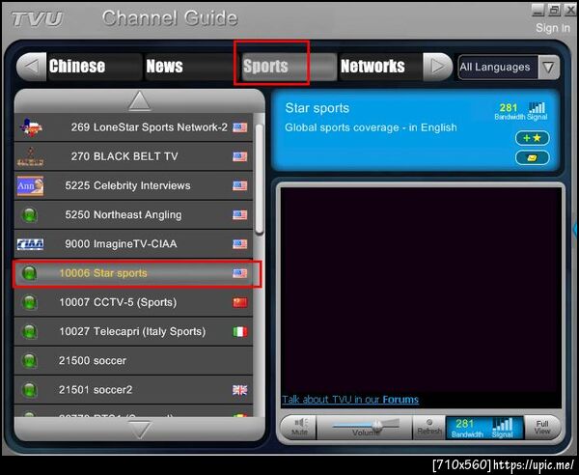Select 21501 soccer2 channel

pyautogui.click(x=133, y=390)
